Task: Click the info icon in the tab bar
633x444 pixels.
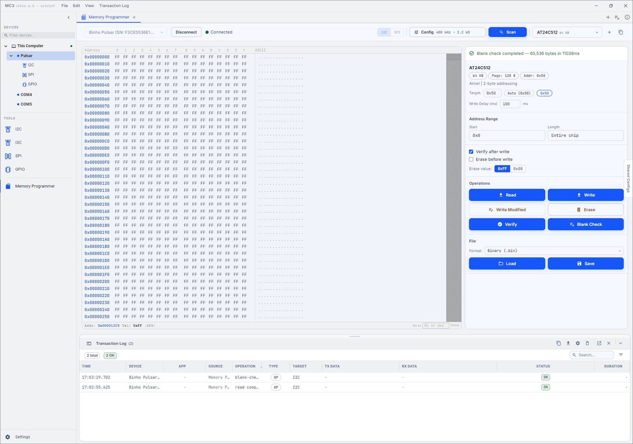Action: [x=627, y=17]
